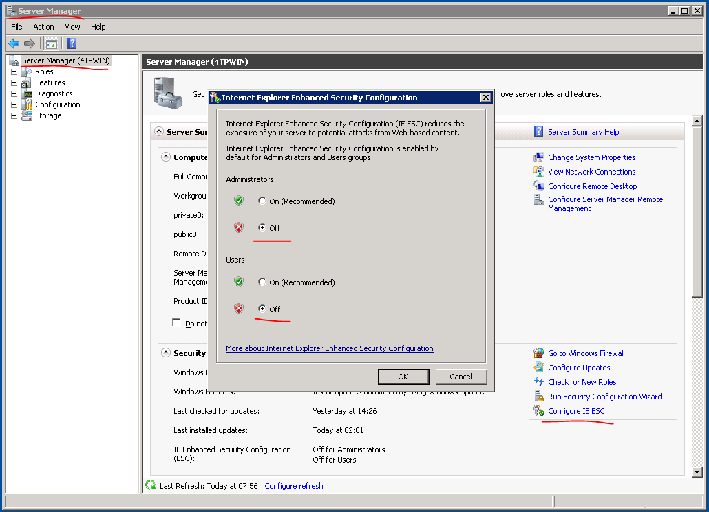Viewport: 709px width, 512px height.
Task: Open the View menu
Action: tap(72, 27)
